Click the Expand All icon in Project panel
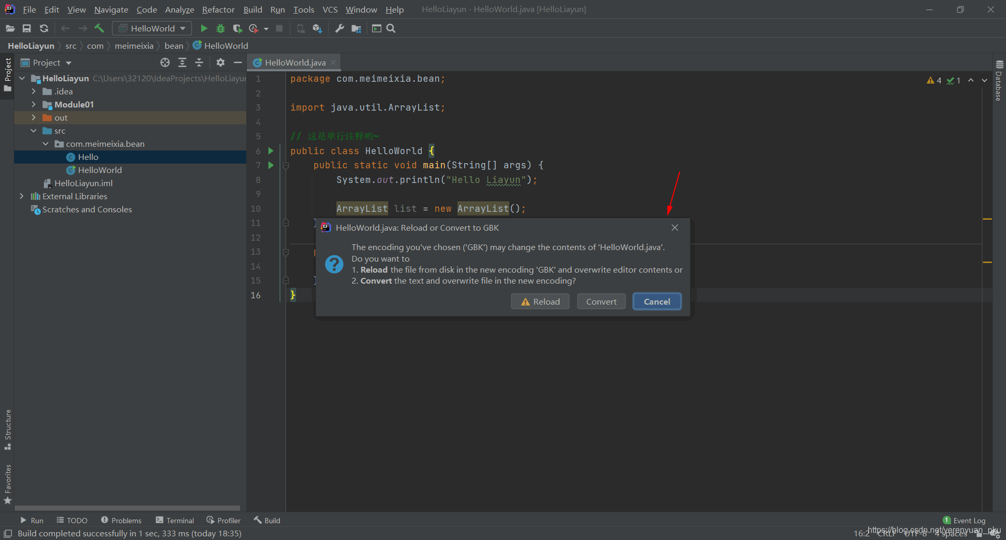The height and width of the screenshot is (540, 1006). point(182,62)
